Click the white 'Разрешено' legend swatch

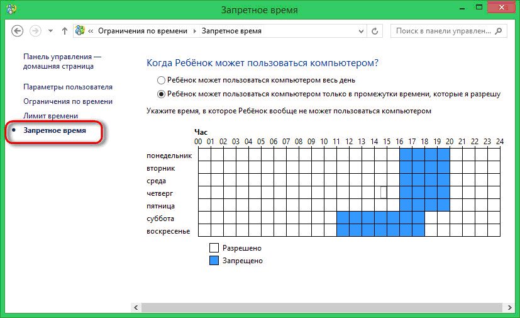(x=214, y=248)
